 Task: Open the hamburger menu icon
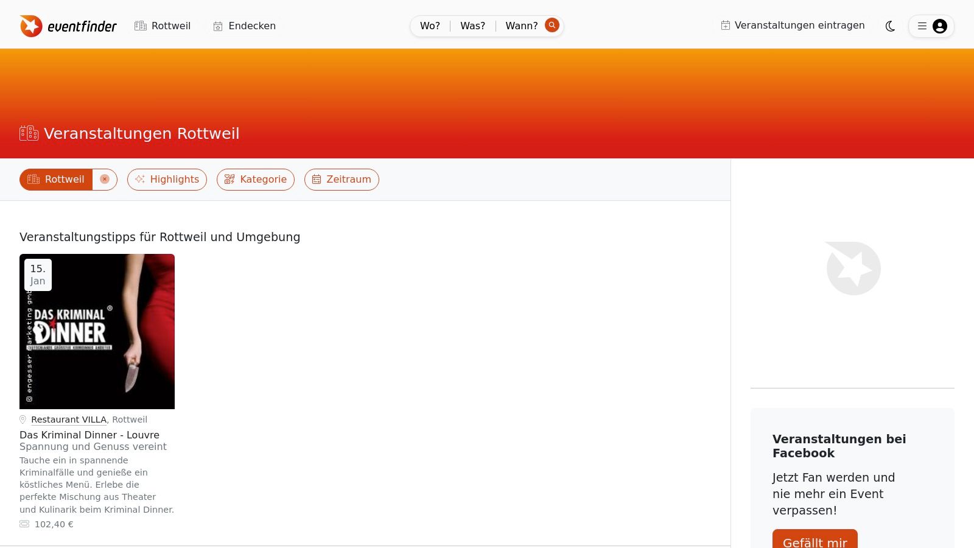click(922, 26)
